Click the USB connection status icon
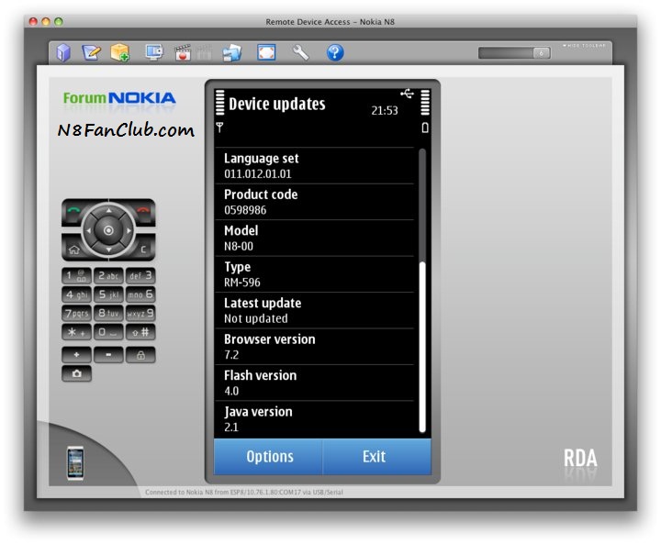This screenshot has height=544, width=661. (x=408, y=94)
